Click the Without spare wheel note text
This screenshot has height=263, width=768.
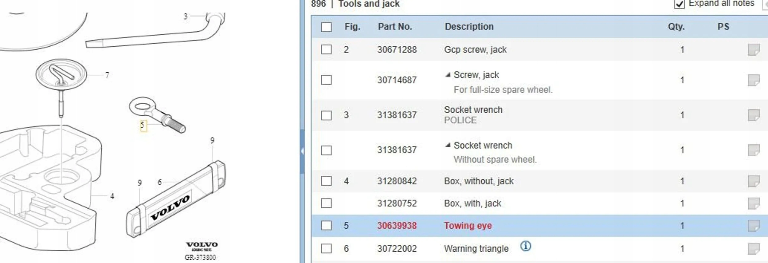coord(495,160)
